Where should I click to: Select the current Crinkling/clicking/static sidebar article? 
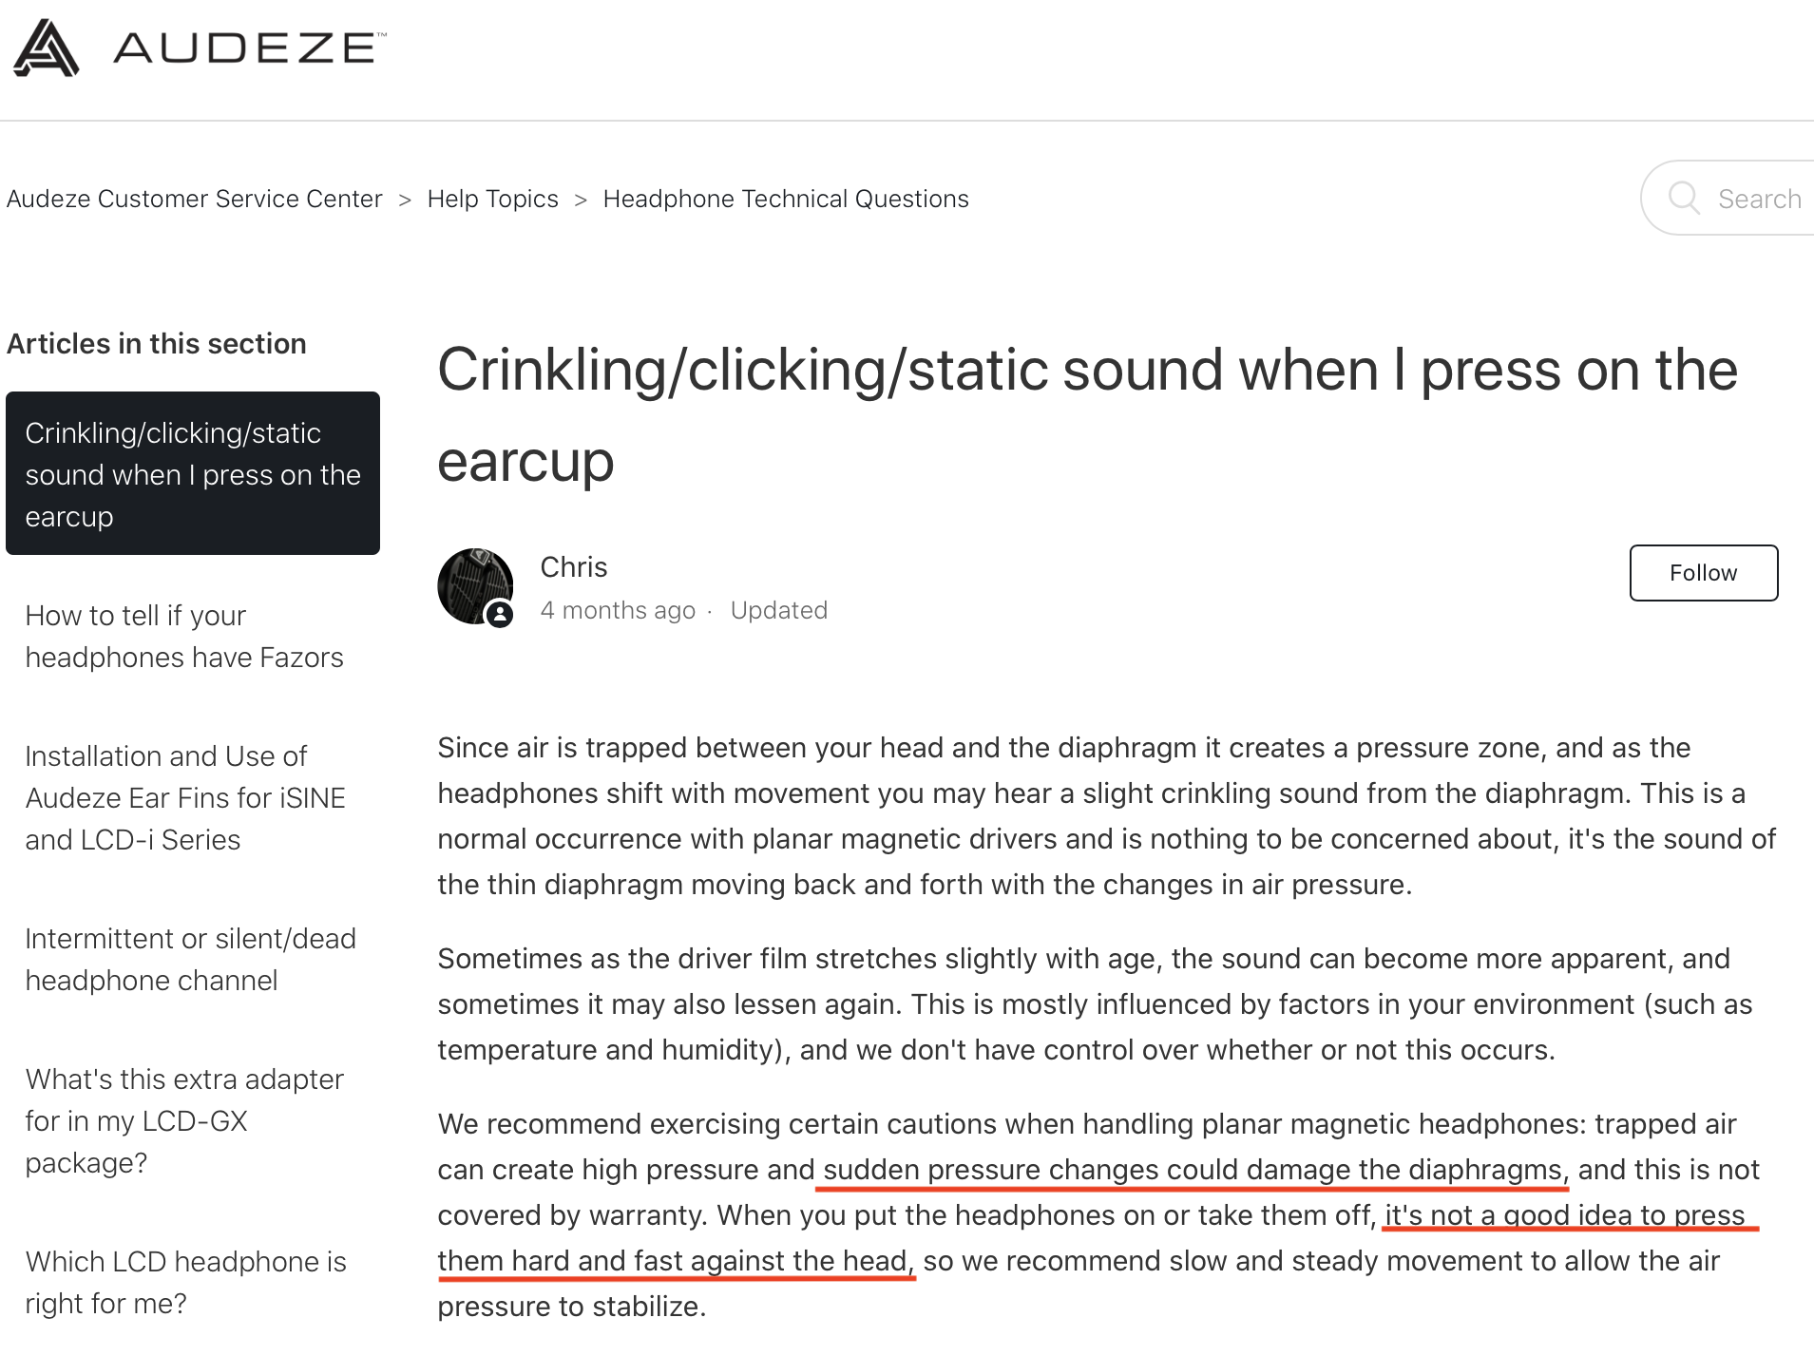click(x=193, y=473)
